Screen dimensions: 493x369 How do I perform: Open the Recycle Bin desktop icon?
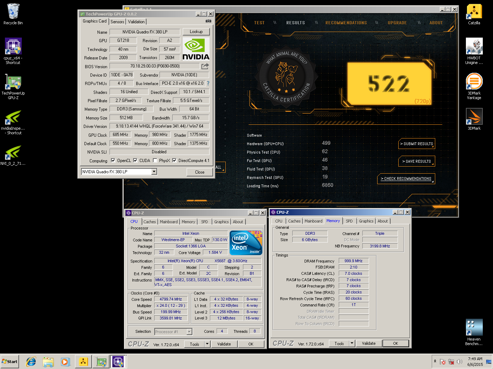coord(13,14)
